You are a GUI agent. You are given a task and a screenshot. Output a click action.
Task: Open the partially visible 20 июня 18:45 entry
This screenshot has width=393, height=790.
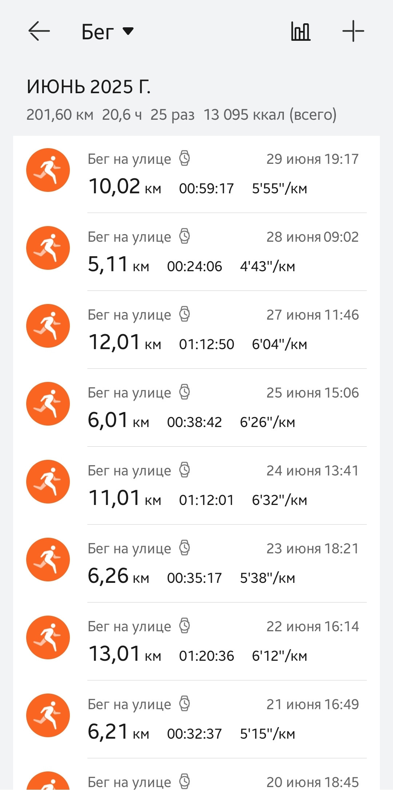click(x=196, y=774)
